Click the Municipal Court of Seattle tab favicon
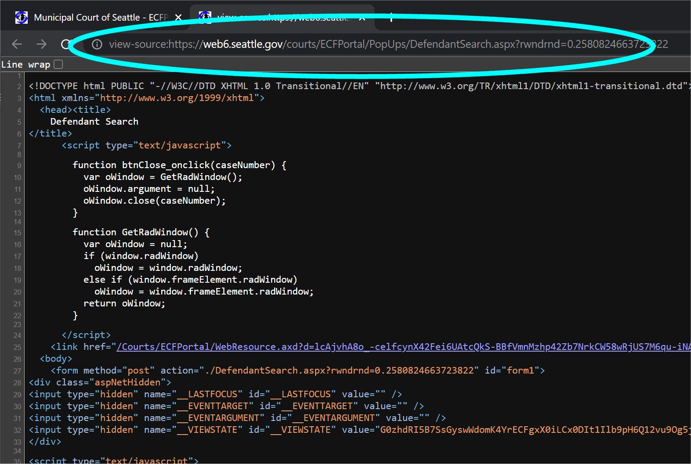This screenshot has width=691, height=464. tap(22, 18)
